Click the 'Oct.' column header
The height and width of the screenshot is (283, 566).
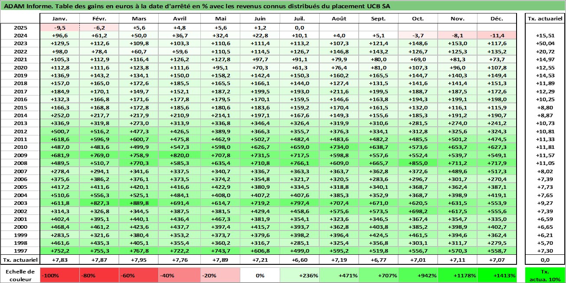tap(418, 19)
